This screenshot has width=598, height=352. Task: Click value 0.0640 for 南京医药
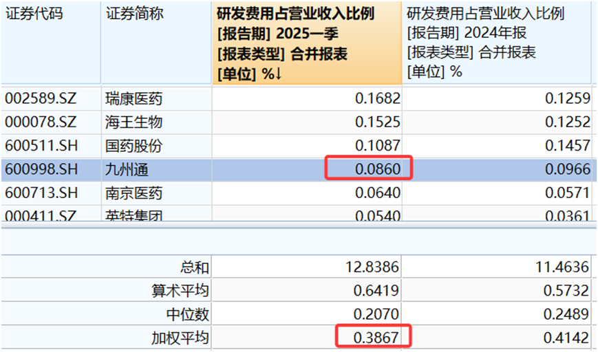pos(378,193)
